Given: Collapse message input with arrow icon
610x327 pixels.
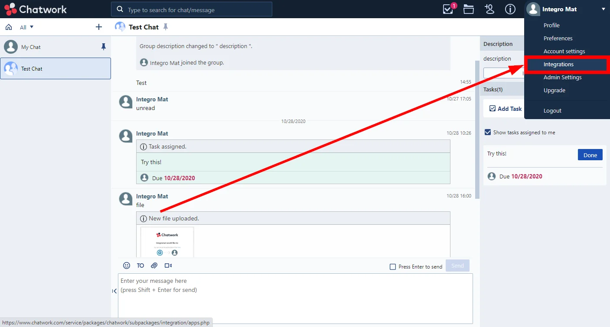Looking at the screenshot, I should click(x=114, y=291).
